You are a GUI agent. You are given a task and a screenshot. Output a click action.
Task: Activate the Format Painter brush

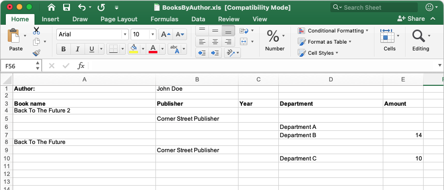tap(36, 52)
